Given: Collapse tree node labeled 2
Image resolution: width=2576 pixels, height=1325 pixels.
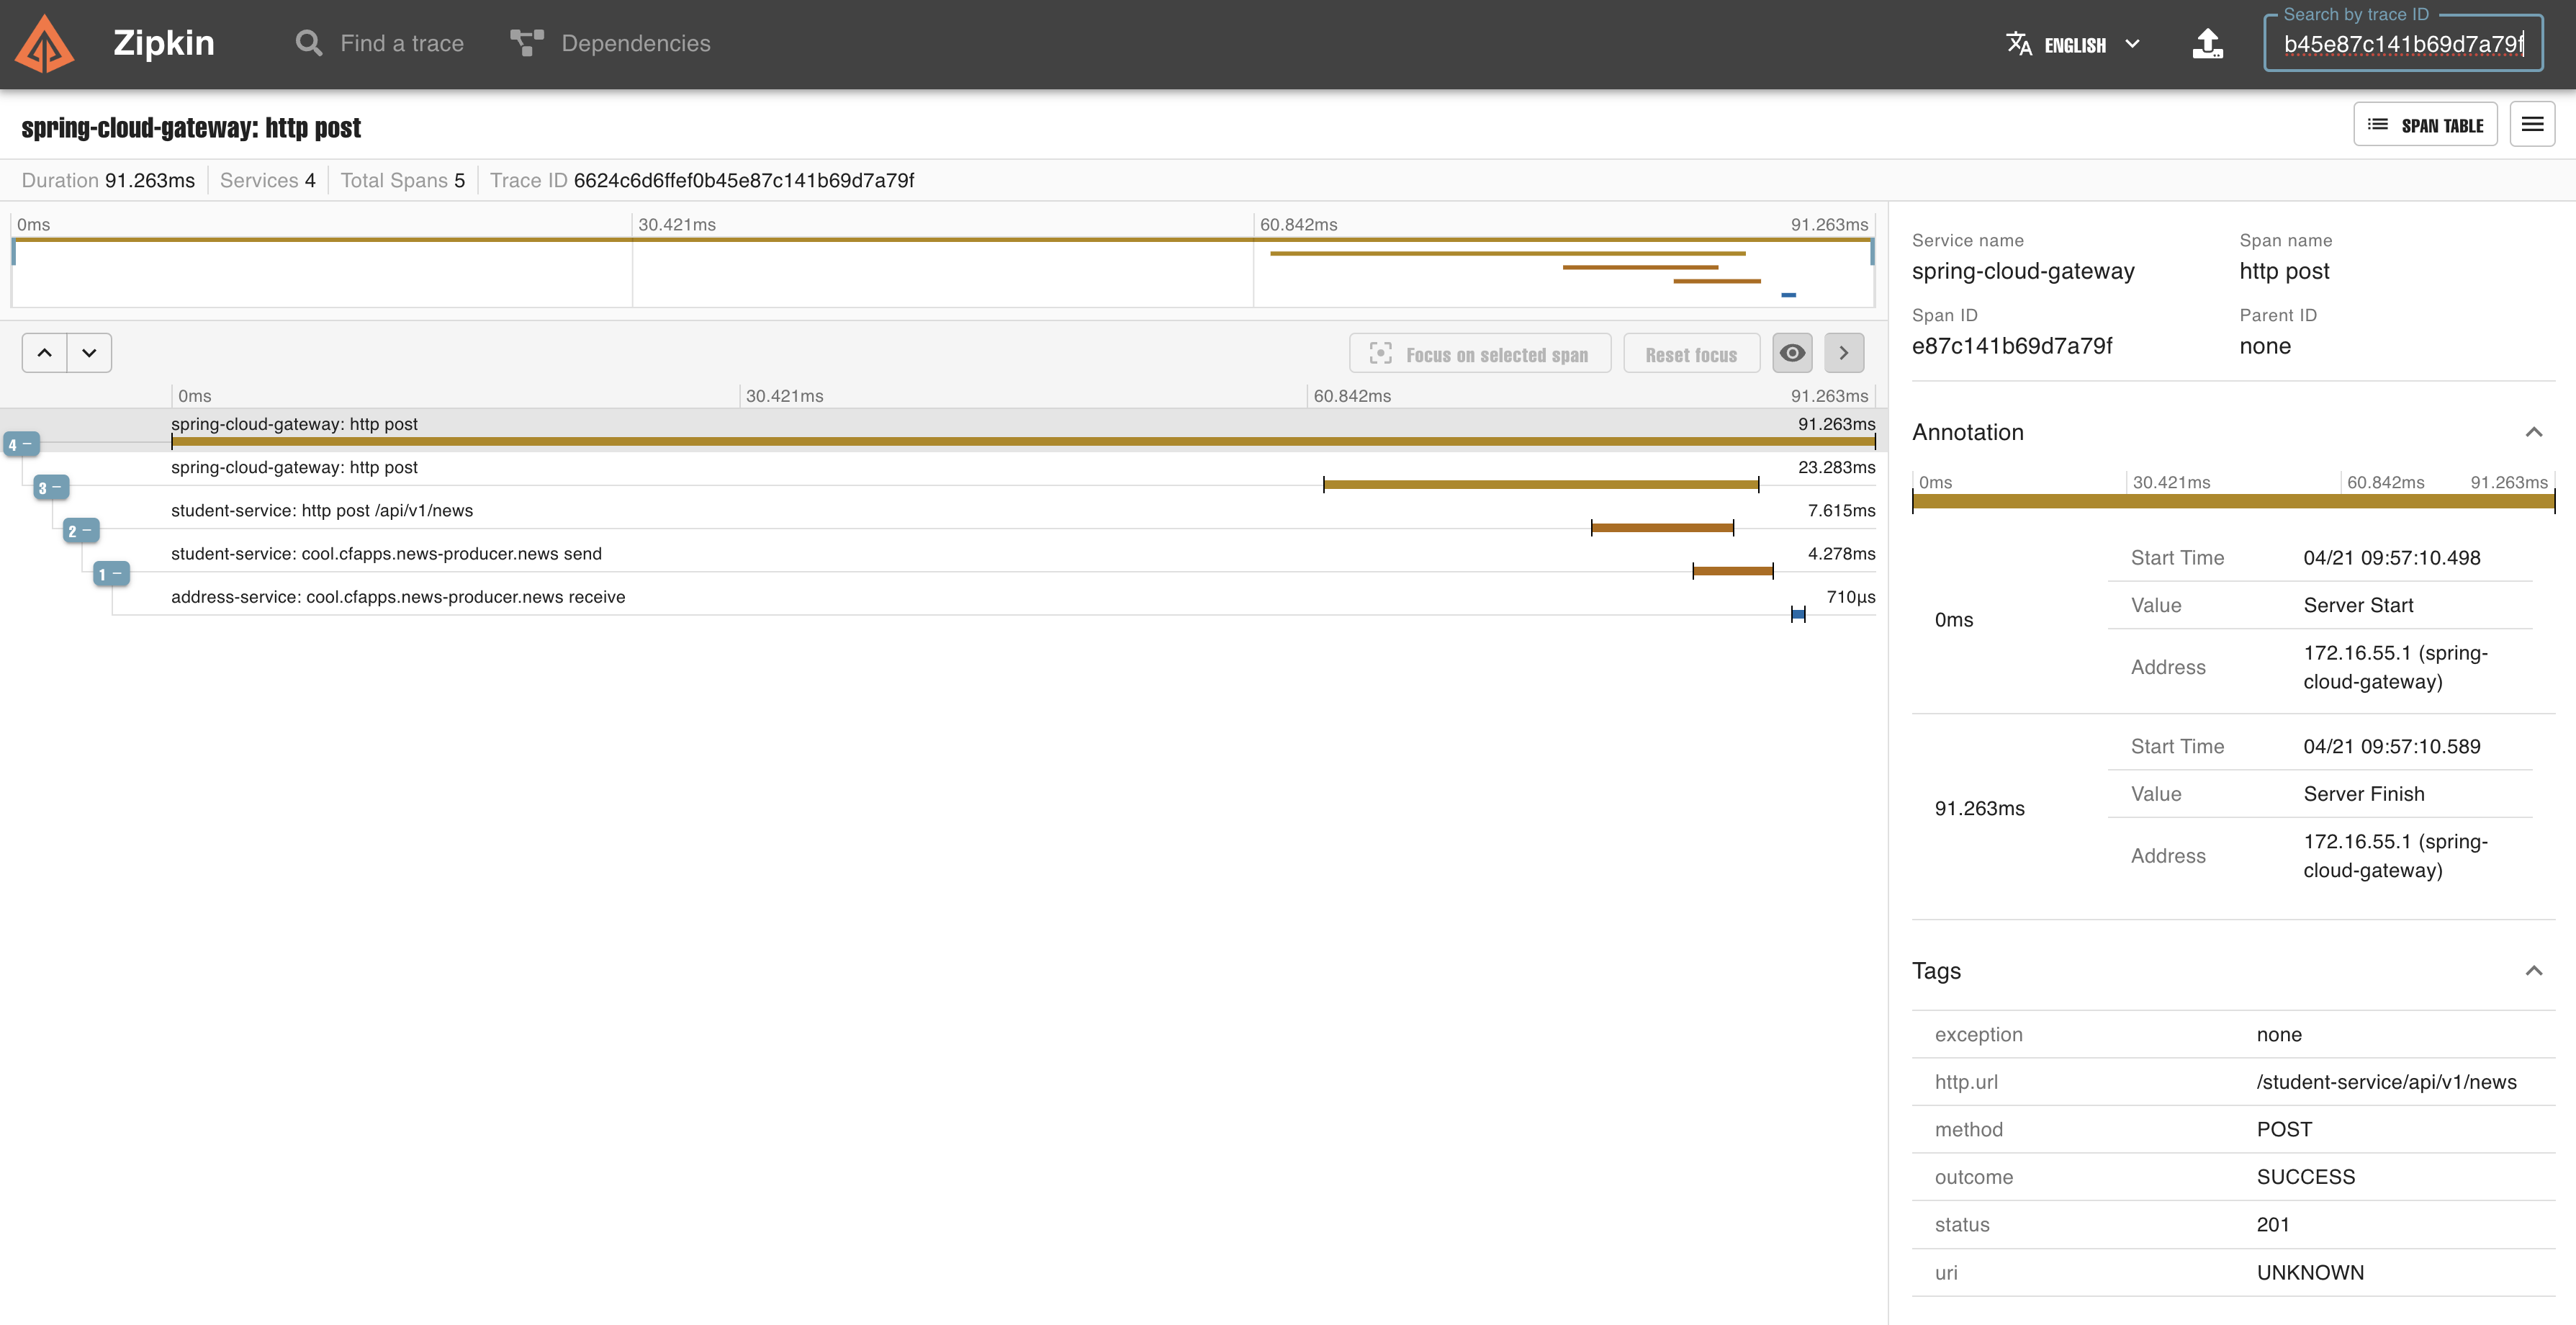Looking at the screenshot, I should tap(81, 531).
